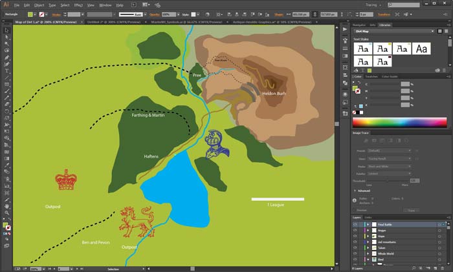The width and height of the screenshot is (453, 272).
Task: Toggle visibility of red mountains layer
Action: pyautogui.click(x=356, y=243)
